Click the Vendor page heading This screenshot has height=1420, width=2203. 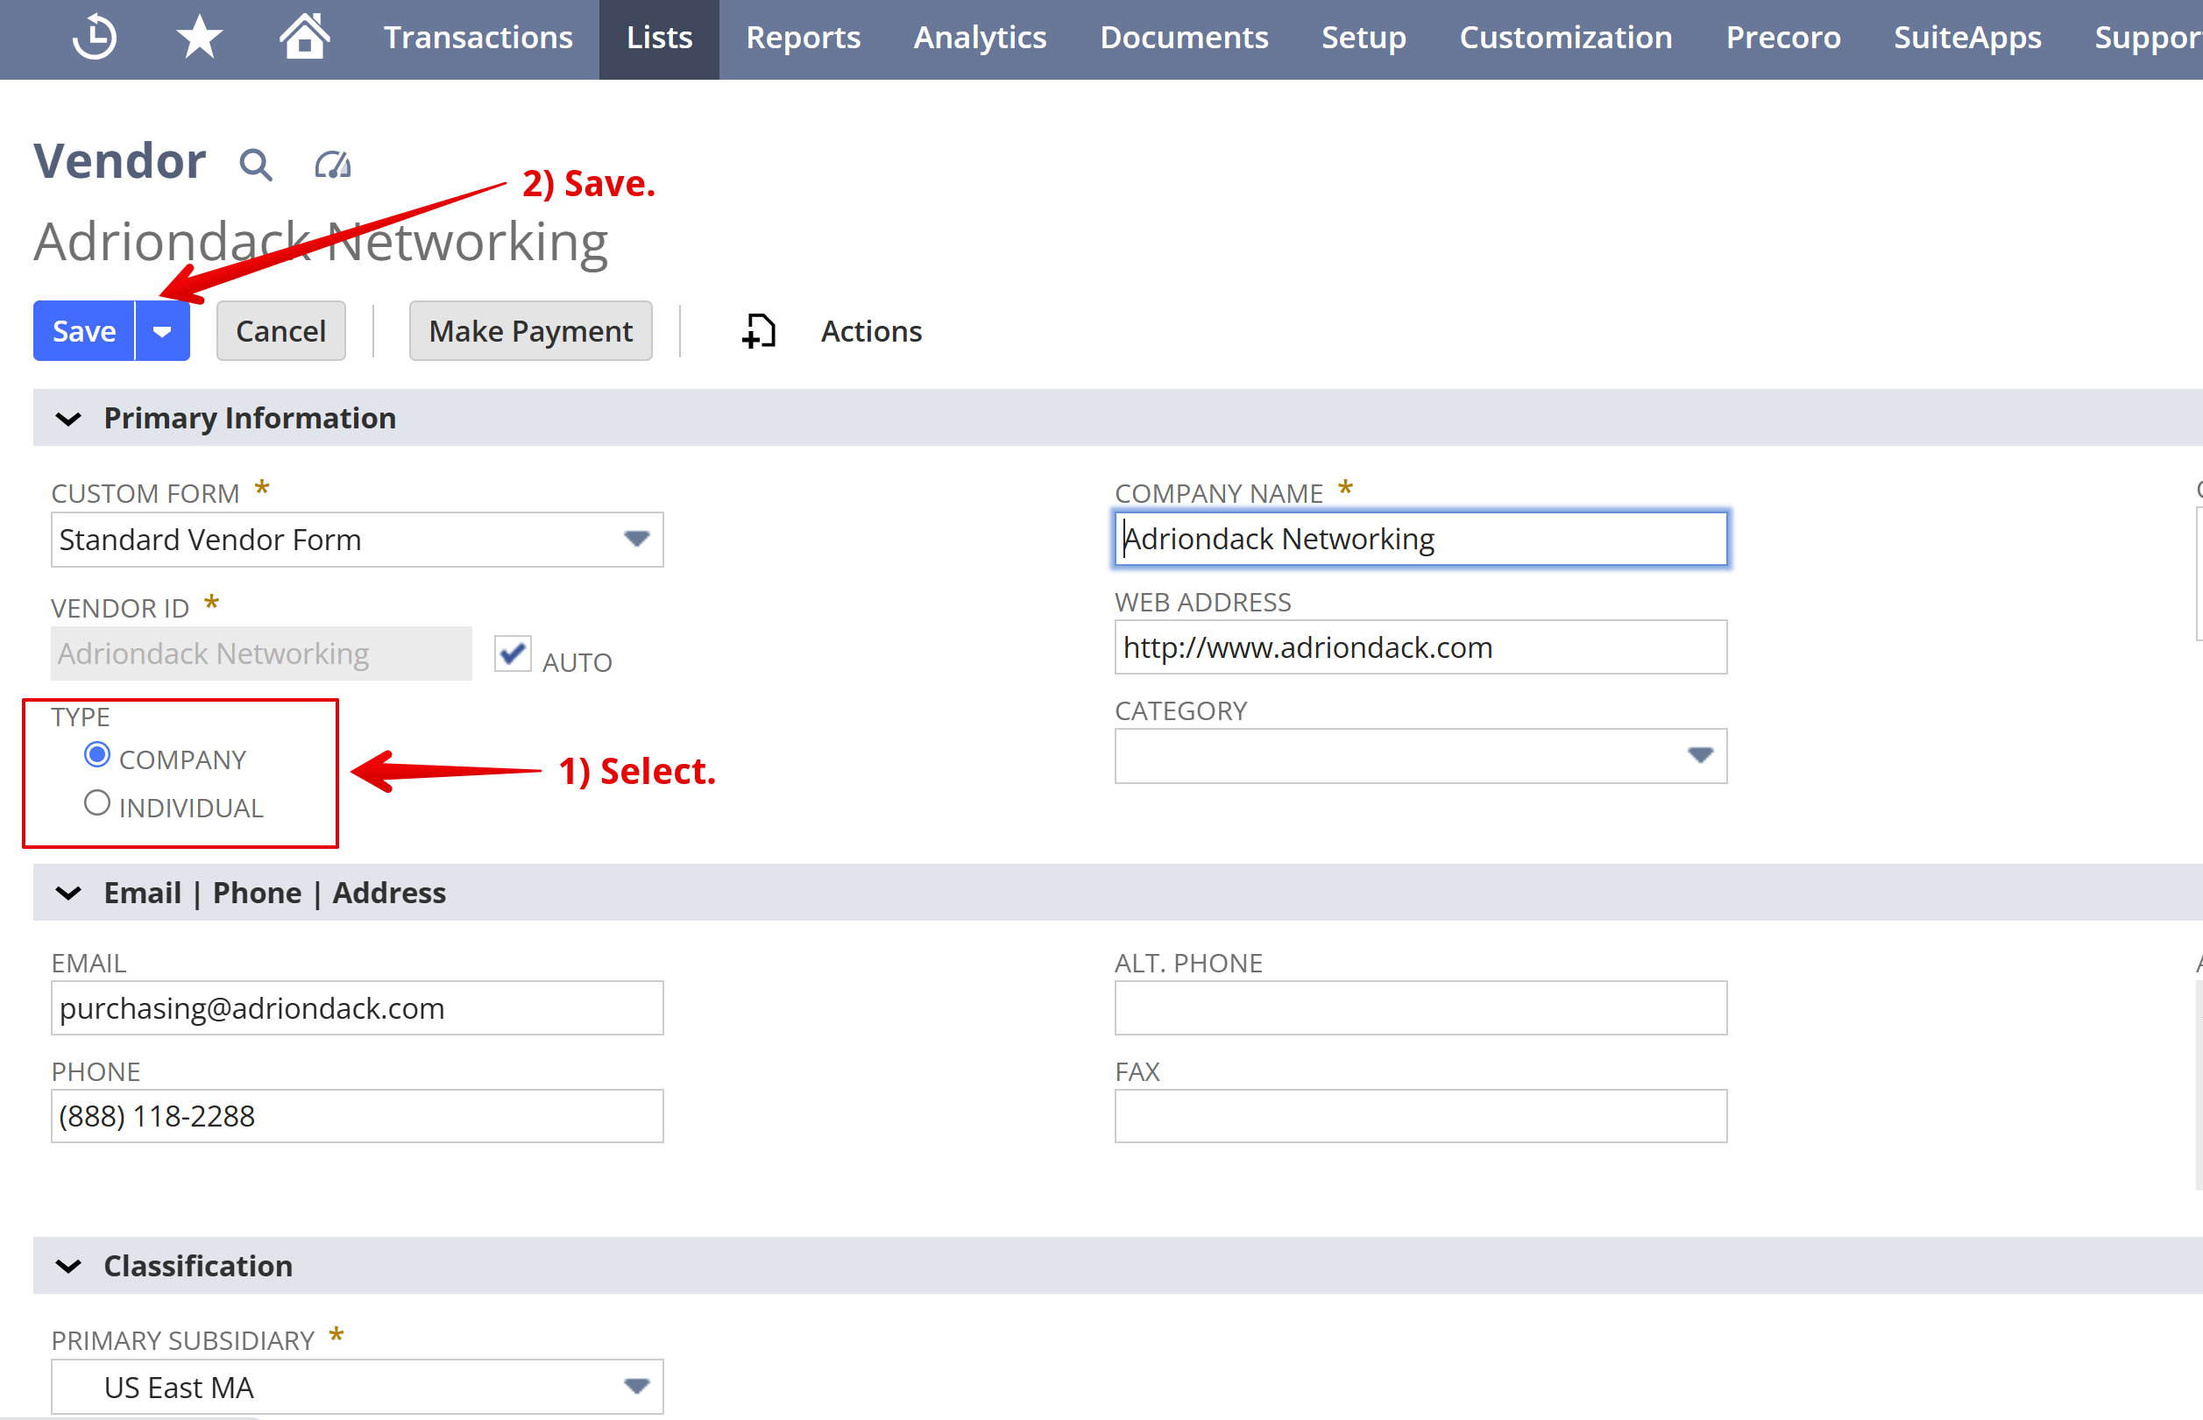click(120, 161)
